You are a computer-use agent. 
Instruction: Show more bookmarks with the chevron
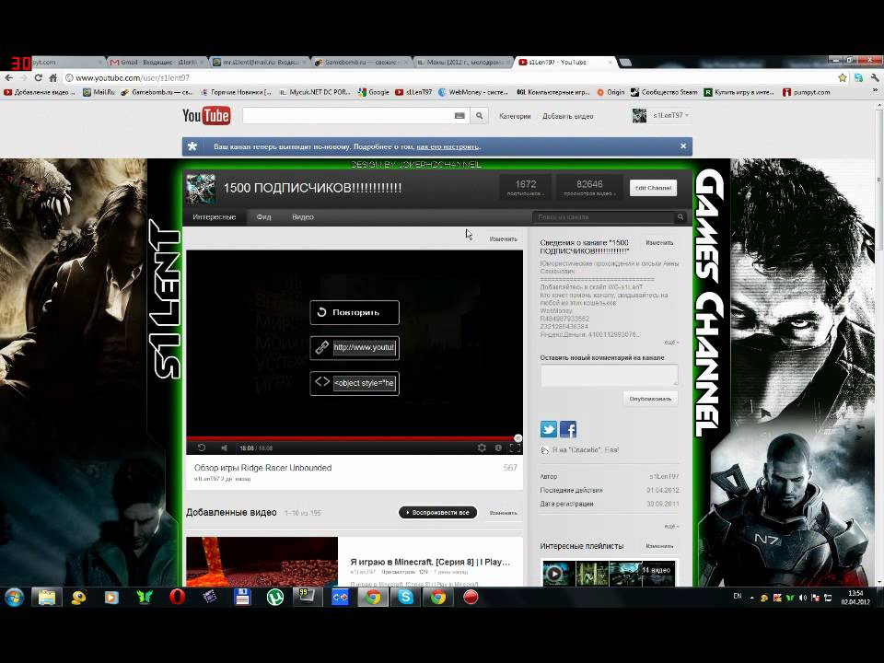coord(875,91)
